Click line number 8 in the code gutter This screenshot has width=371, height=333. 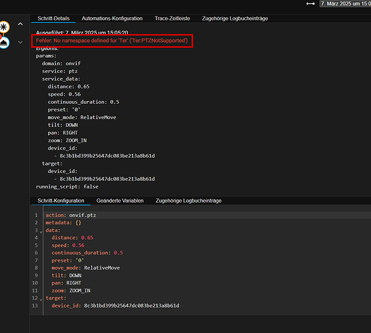click(36, 268)
